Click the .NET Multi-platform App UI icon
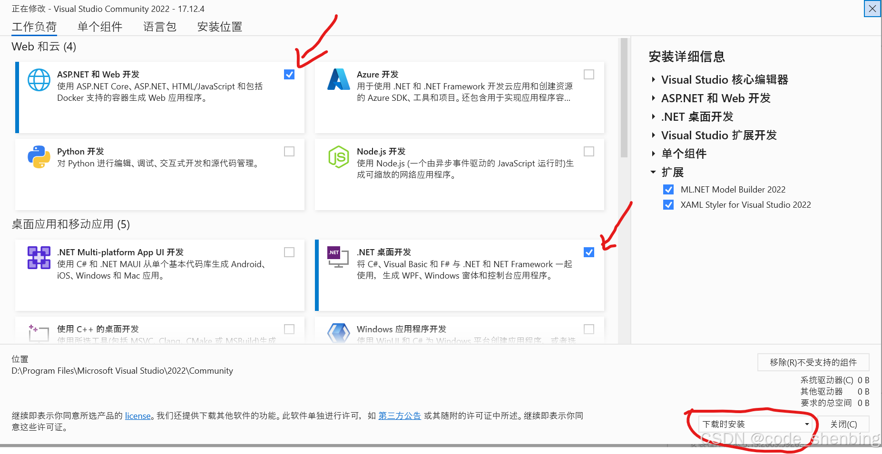882x454 pixels. (x=39, y=258)
